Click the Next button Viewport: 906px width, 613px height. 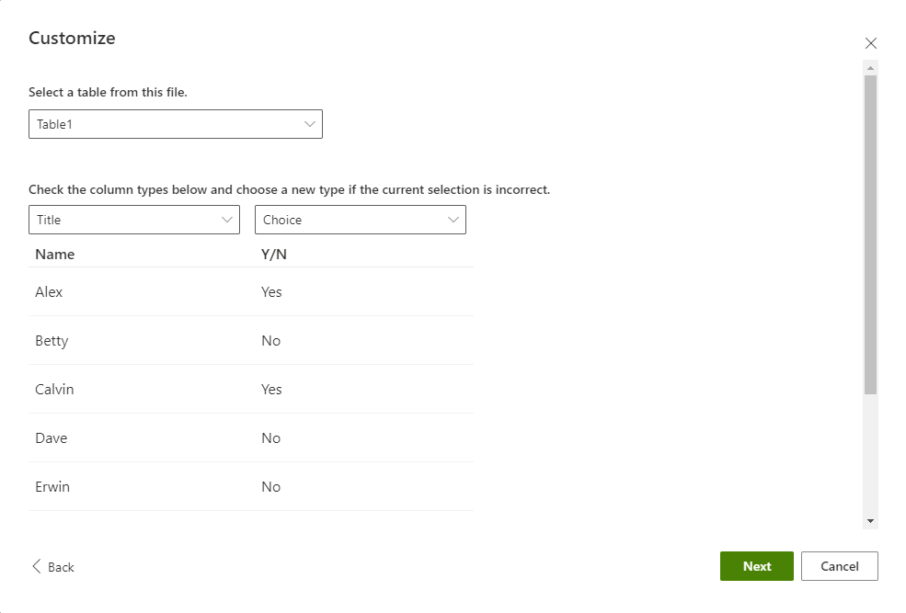tap(756, 566)
